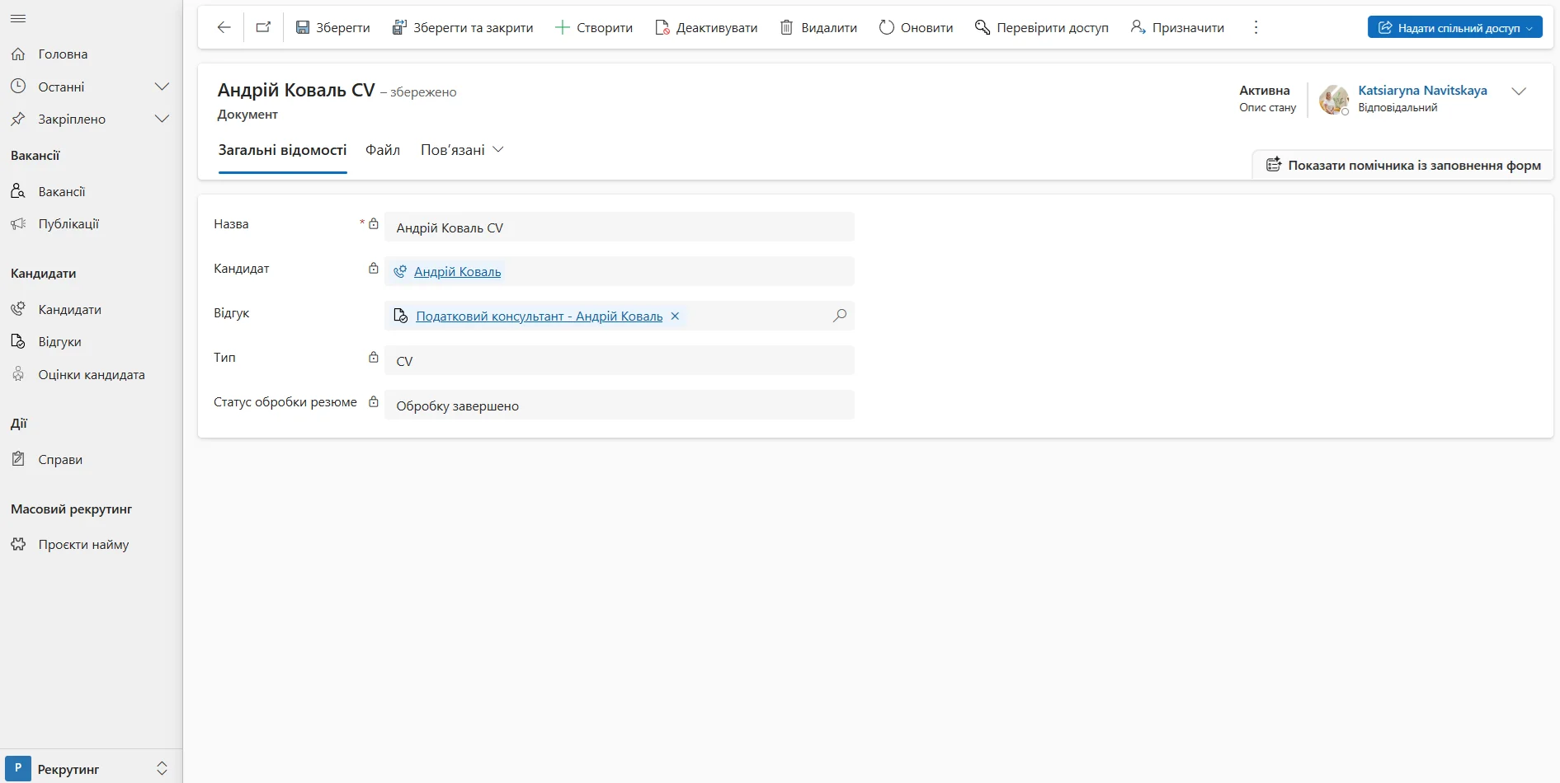
Task: Open record in new window icon
Action: (263, 27)
